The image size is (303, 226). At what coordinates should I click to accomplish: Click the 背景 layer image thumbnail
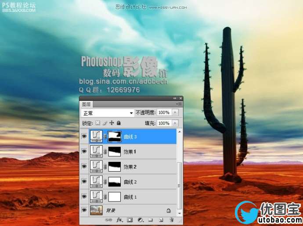[x=96, y=210]
